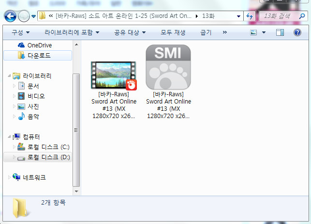The image size is (311, 224).
Task: Refresh the folder with the refresh button
Action: click(x=250, y=16)
